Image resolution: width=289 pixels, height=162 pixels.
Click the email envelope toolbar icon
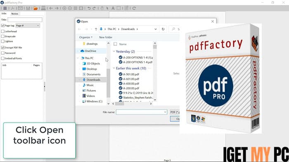click(20, 8)
